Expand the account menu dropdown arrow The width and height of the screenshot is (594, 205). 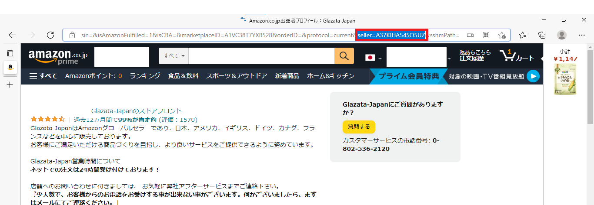click(449, 59)
